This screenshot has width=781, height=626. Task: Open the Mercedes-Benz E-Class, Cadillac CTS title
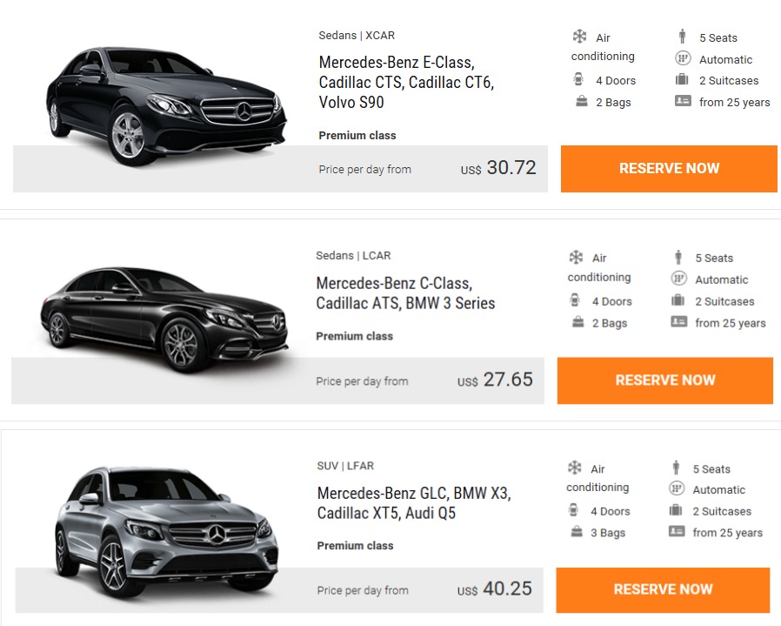click(406, 83)
